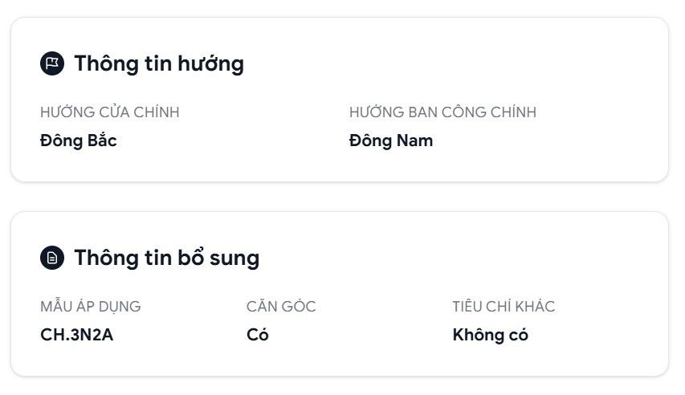Select the "Đông Nam" value
The image size is (685, 395).
point(391,140)
